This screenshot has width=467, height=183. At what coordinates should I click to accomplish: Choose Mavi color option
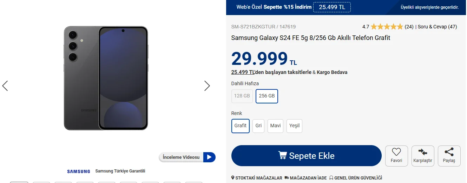275,126
